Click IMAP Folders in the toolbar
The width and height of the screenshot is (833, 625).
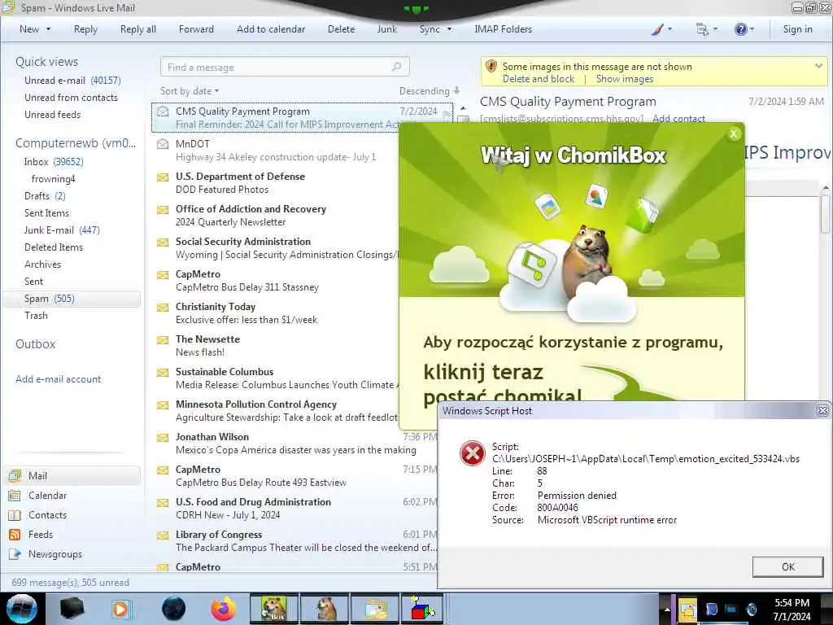click(503, 29)
